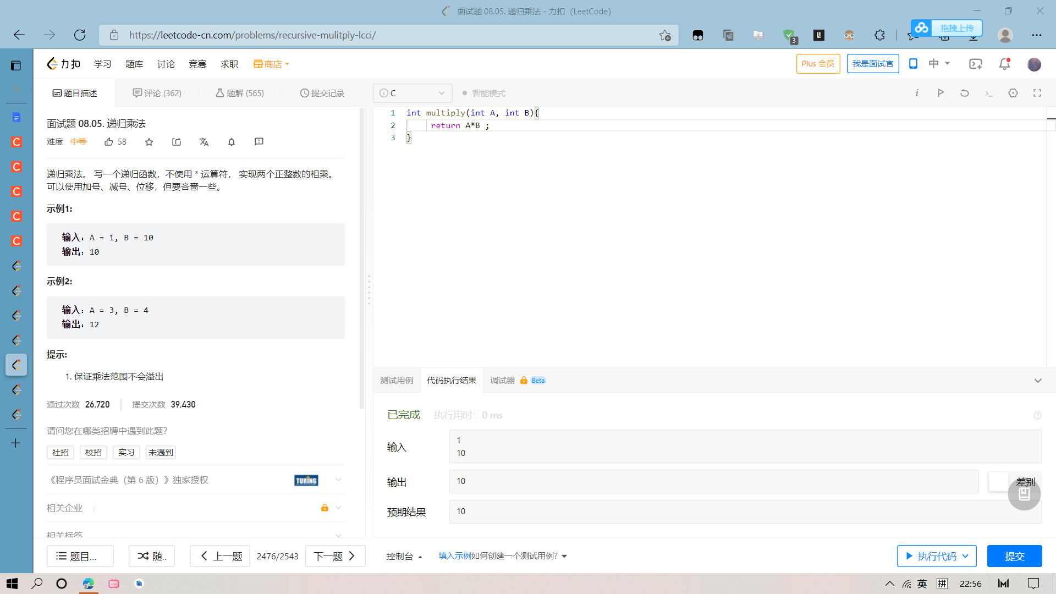Open 题库 problem set menu
Viewport: 1056px width, 594px height.
point(134,64)
